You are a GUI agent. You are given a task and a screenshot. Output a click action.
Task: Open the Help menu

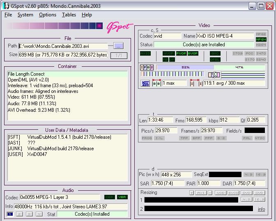point(87,15)
